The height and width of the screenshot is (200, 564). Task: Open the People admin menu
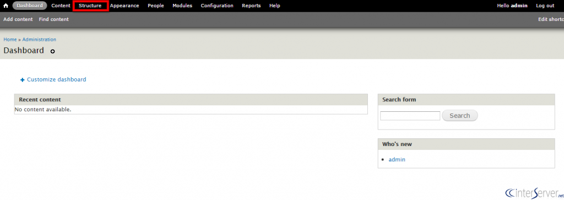pyautogui.click(x=156, y=6)
